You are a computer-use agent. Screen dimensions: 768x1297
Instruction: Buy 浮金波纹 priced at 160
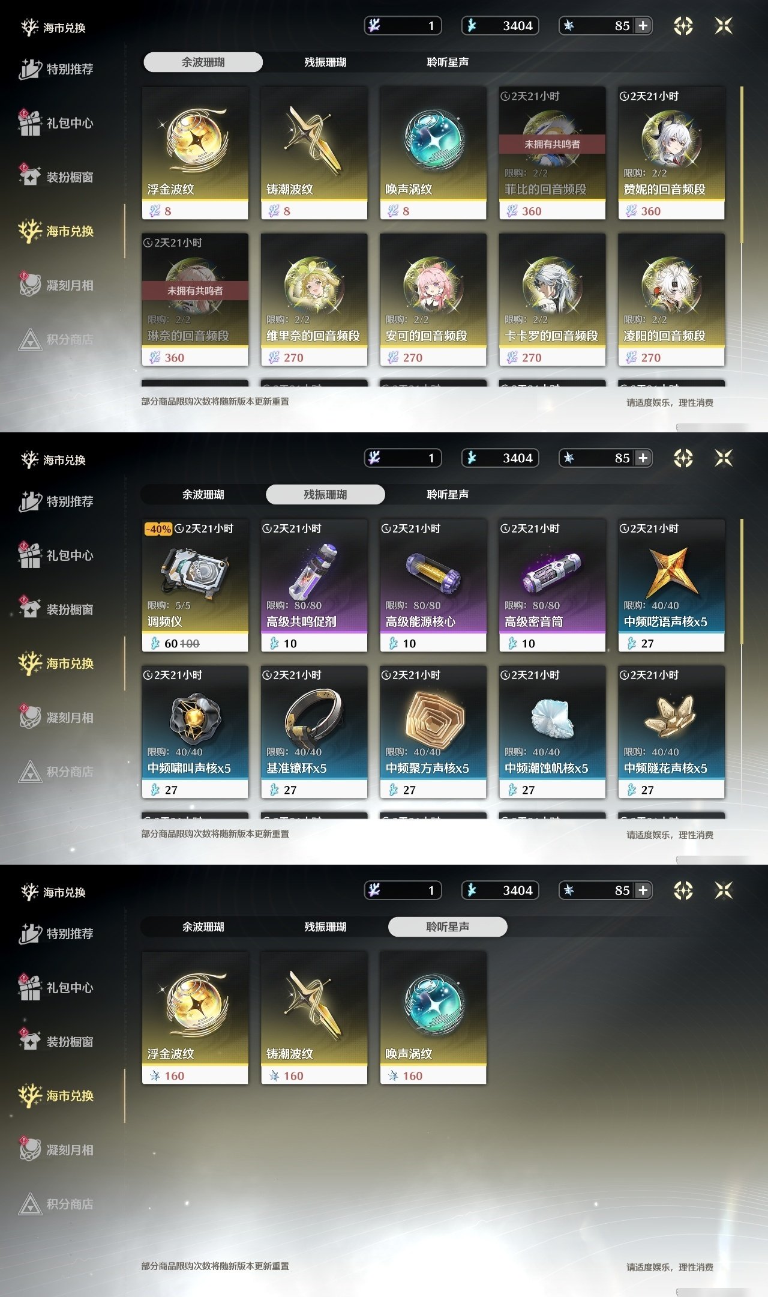tap(195, 1018)
